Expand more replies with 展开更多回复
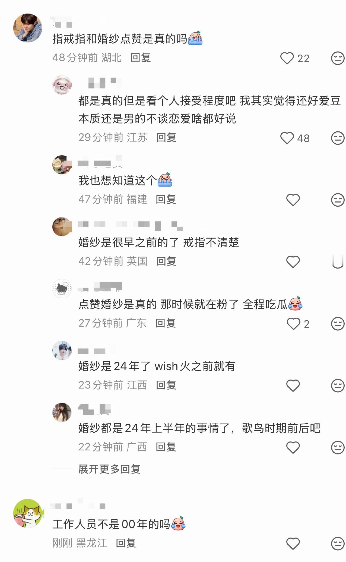The image size is (346, 562). (109, 469)
